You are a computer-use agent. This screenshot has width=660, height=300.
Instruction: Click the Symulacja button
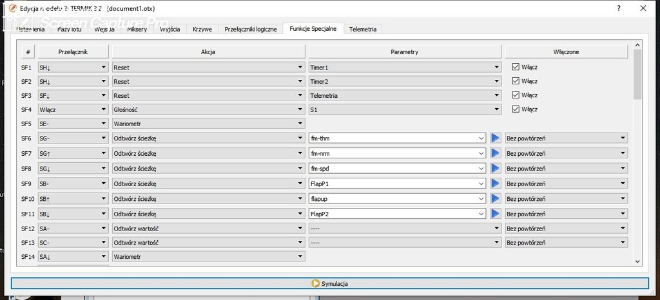click(330, 283)
